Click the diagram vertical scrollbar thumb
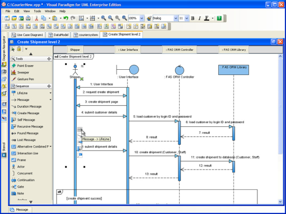The image size is (286, 214). [x=280, y=106]
